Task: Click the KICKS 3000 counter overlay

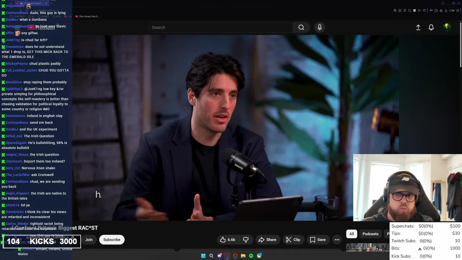Action: click(42, 241)
